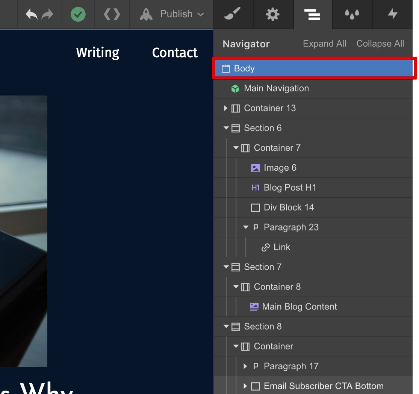
Task: Select the Blog Post H1 element
Action: 290,188
